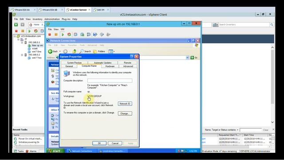Click Folders in Network Connections toolbar
This screenshot has height=160, width=284.
99,52
